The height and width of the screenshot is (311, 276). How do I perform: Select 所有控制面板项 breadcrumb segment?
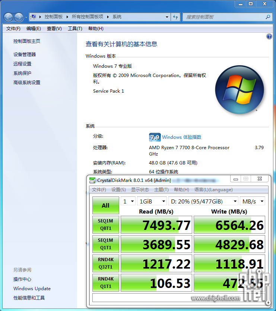point(88,17)
